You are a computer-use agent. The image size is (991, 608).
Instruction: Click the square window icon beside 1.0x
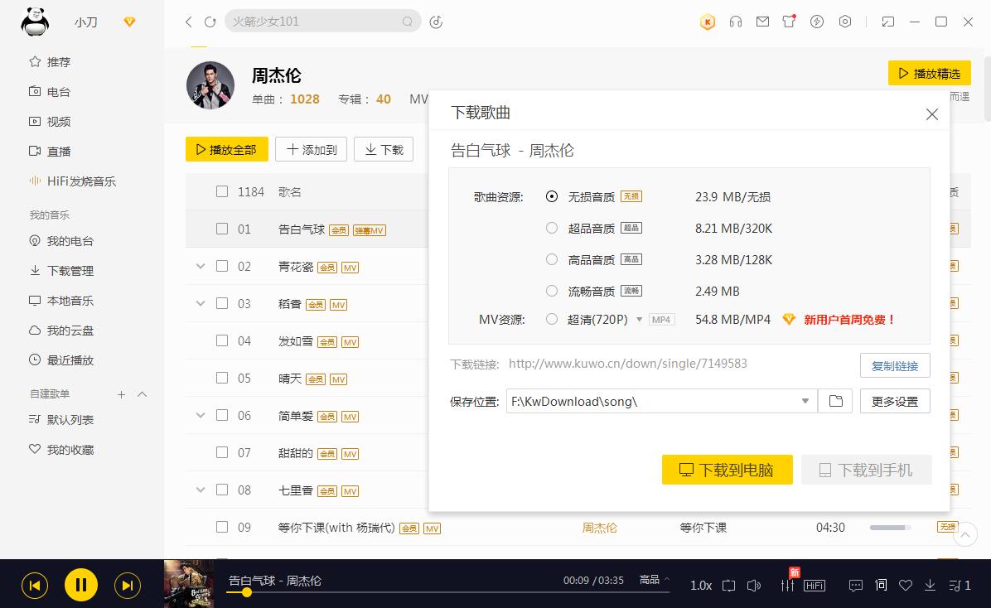pos(728,586)
